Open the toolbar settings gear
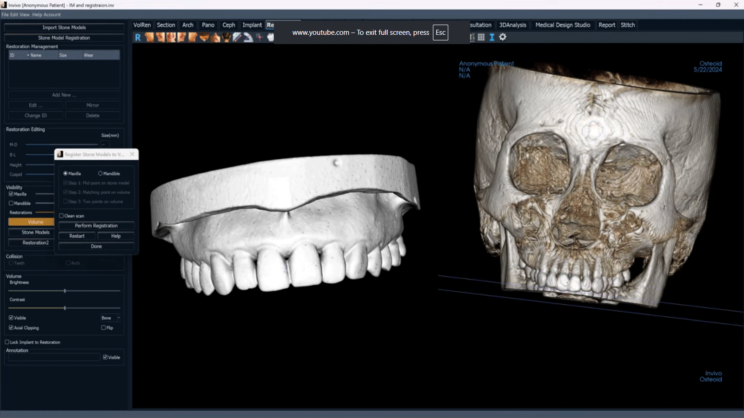 [x=502, y=38]
